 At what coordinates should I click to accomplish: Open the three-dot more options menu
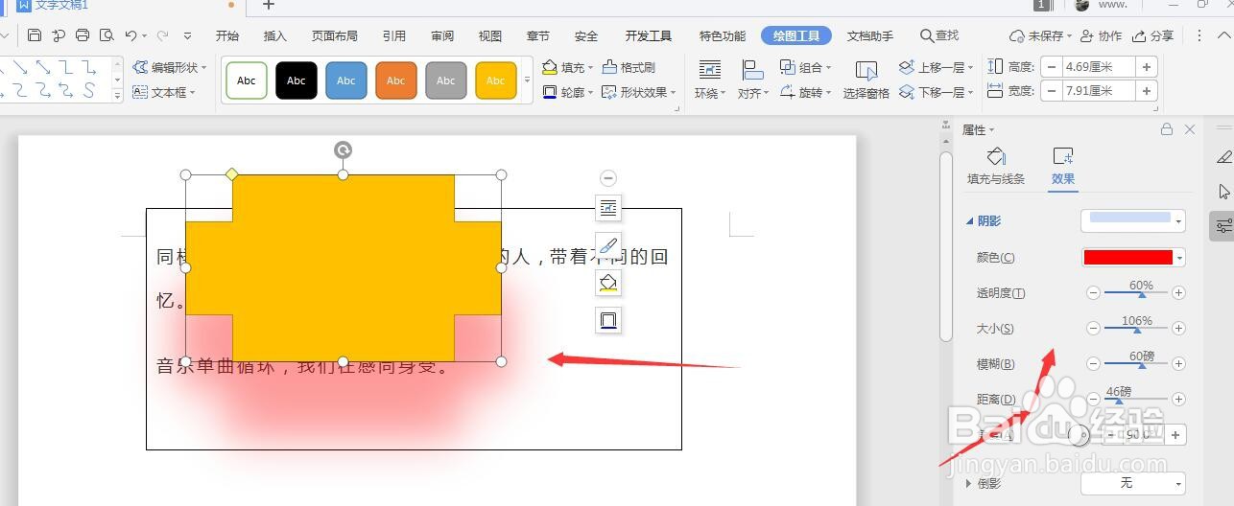tap(1200, 35)
